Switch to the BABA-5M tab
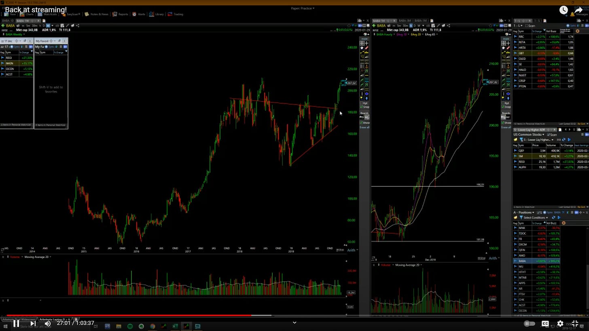Image resolution: width=589 pixels, height=331 pixels. click(x=405, y=21)
